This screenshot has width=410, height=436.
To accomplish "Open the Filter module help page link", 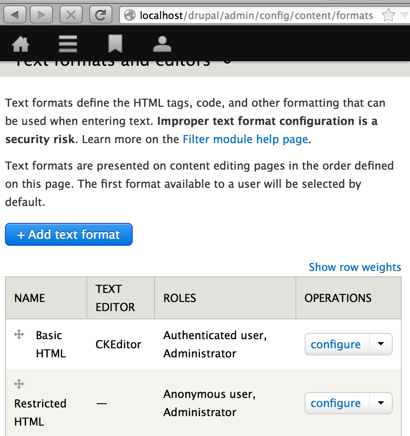I will (246, 139).
